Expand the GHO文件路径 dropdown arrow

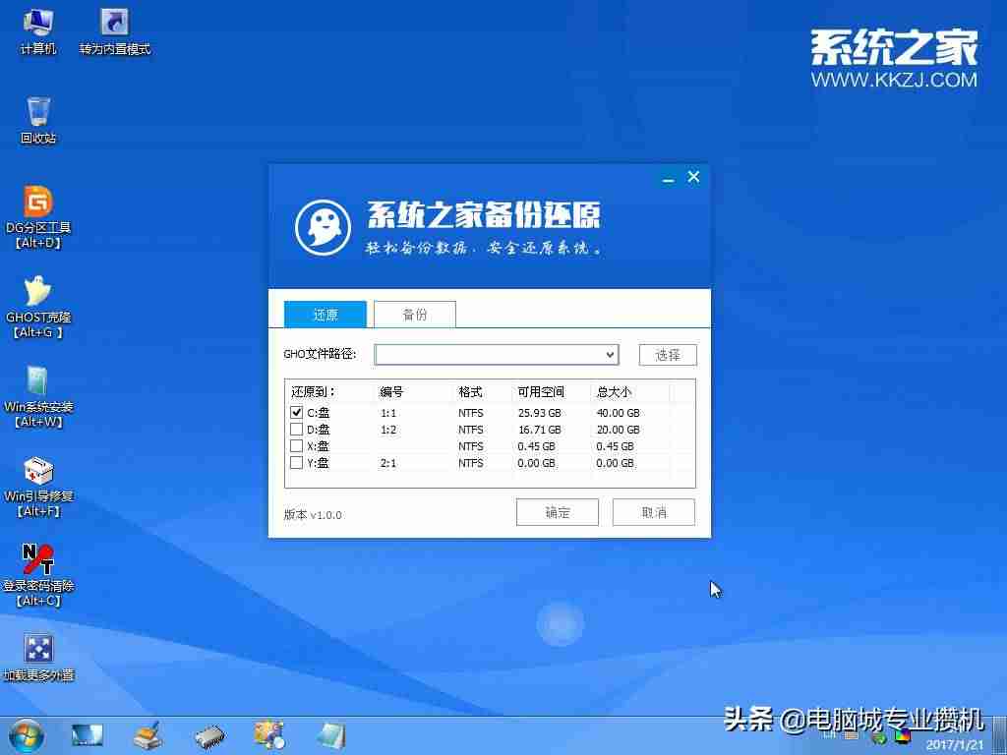click(610, 354)
